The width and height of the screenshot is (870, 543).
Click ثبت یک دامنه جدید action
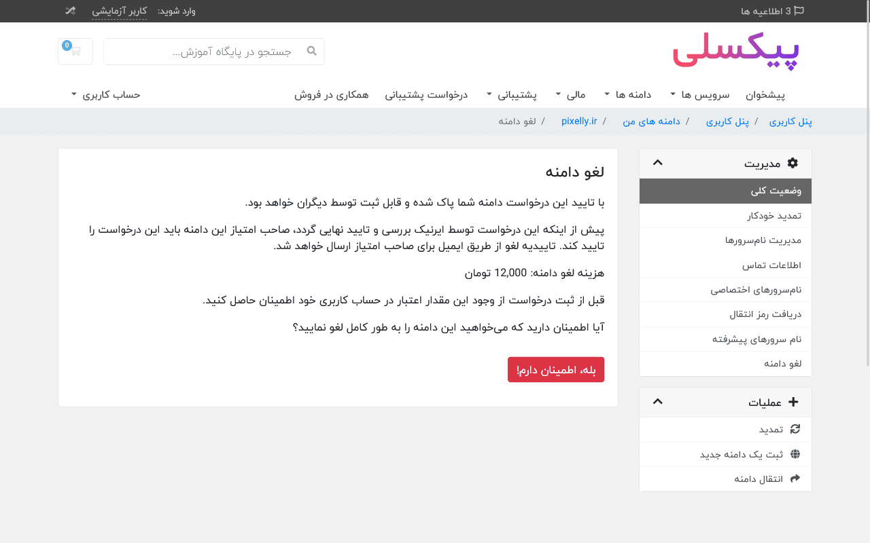pos(725,454)
